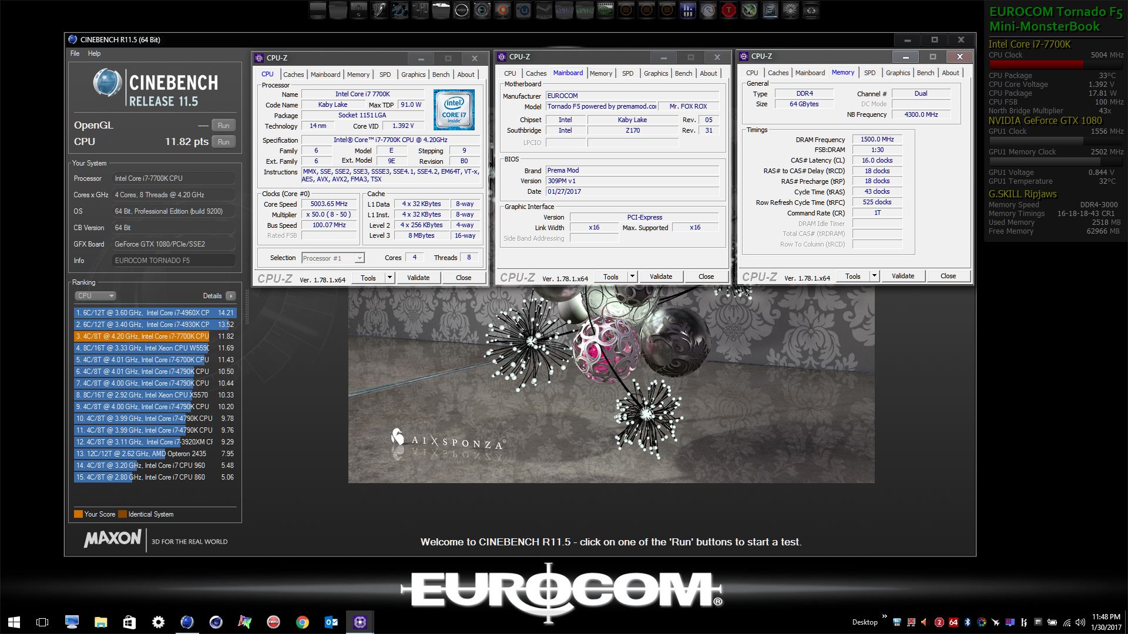Open the Help menu in Cinebench
This screenshot has width=1128, height=634.
(x=94, y=53)
